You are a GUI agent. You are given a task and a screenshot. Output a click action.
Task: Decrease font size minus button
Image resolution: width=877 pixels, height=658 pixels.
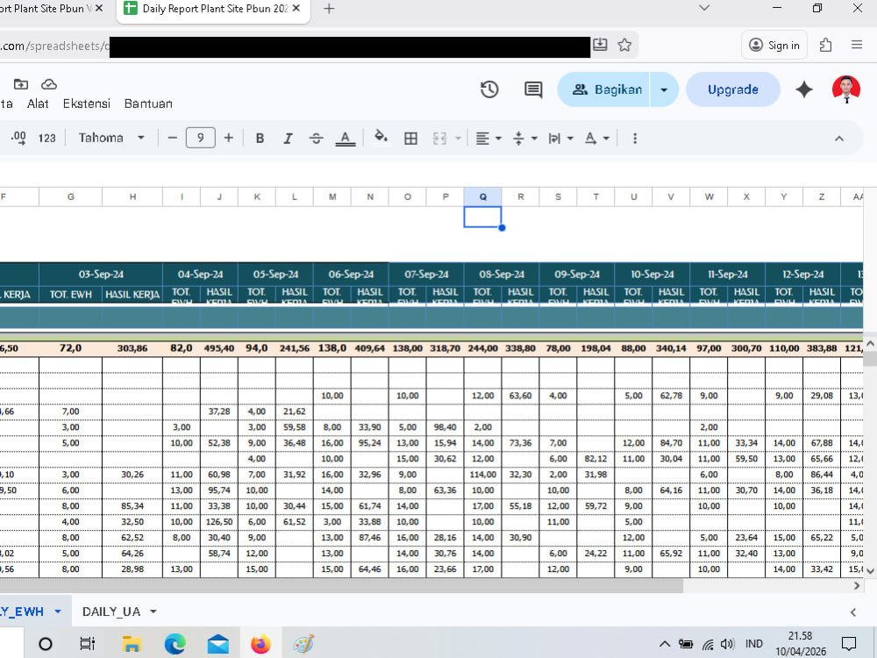172,138
